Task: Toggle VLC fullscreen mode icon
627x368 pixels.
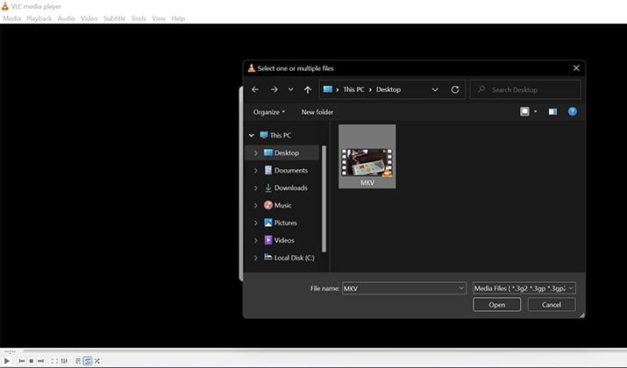Action: (54, 361)
